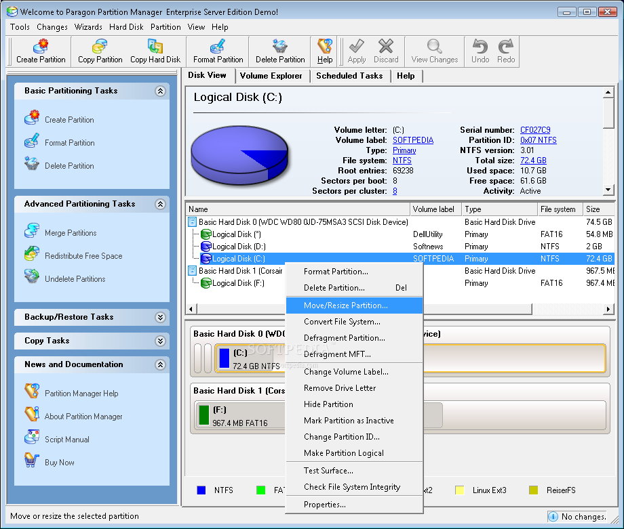Click the Size column header

tap(598, 209)
